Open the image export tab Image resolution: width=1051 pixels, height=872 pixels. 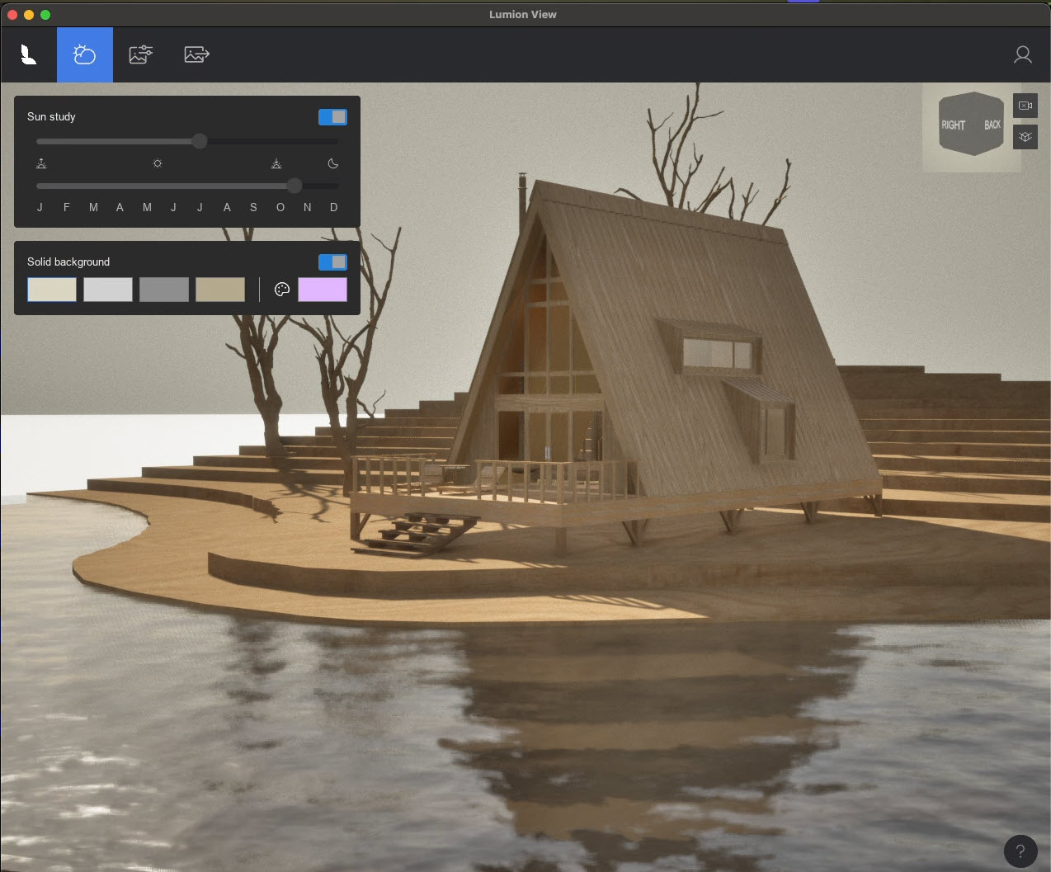tap(196, 54)
